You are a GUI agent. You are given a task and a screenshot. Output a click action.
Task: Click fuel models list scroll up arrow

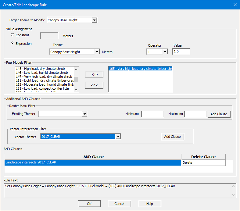tap(76, 69)
